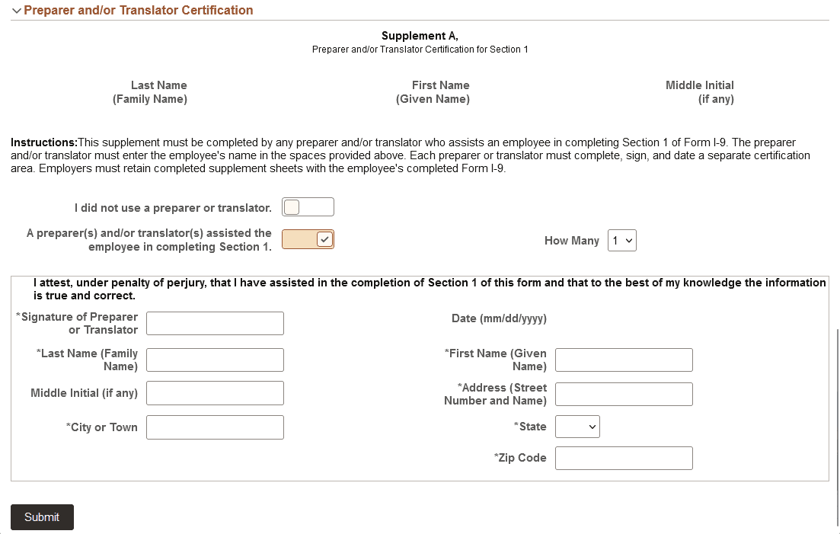Open the State dropdown
Image resolution: width=840 pixels, height=534 pixels.
577,427
